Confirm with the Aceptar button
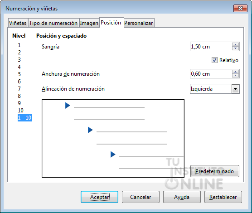 [99, 197]
